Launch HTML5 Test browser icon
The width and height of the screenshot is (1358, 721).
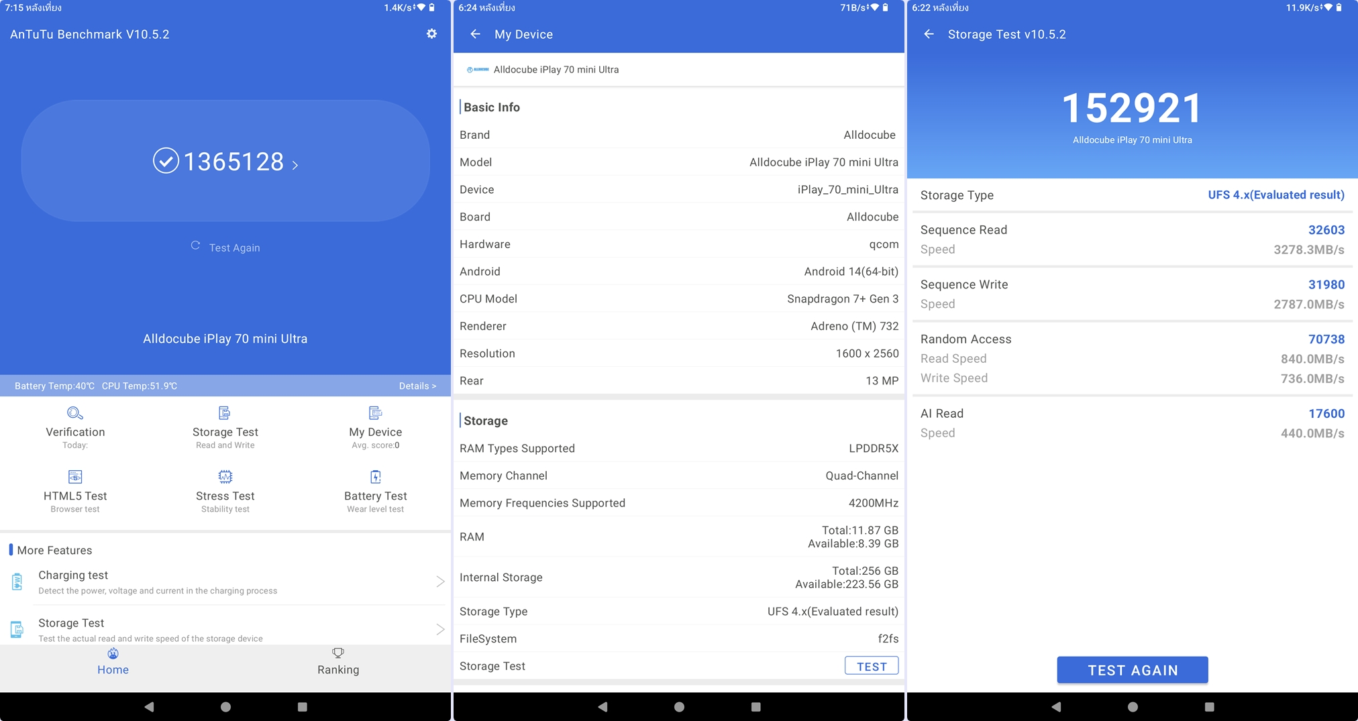[x=75, y=476]
